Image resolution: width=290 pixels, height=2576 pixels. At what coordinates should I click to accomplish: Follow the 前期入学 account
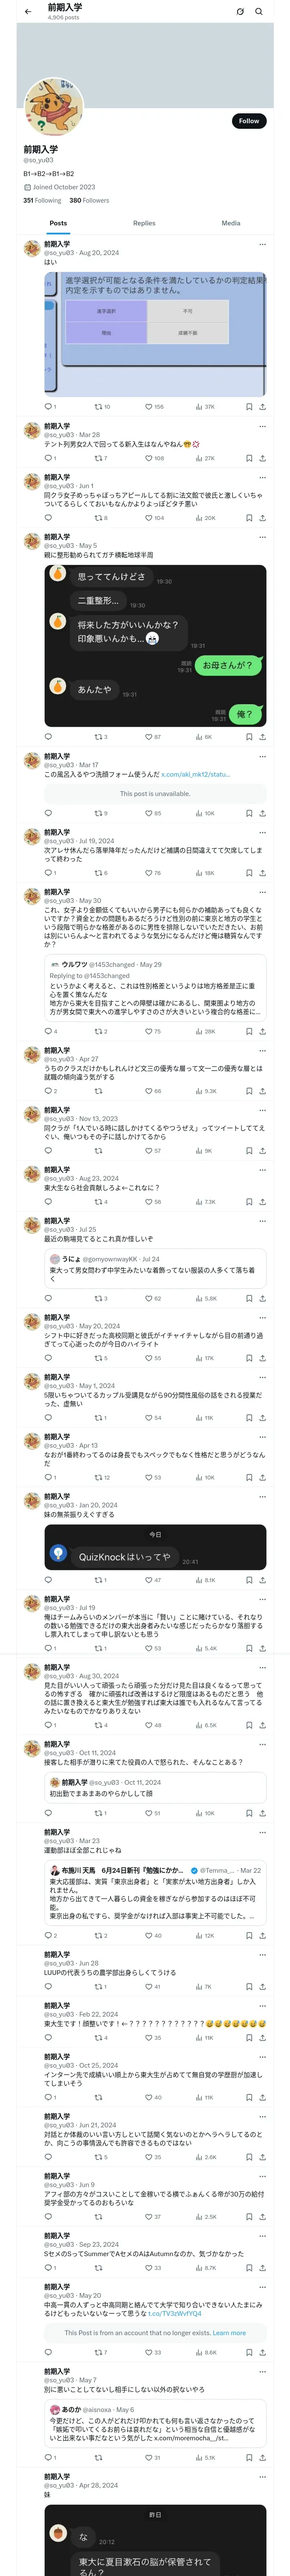(249, 121)
